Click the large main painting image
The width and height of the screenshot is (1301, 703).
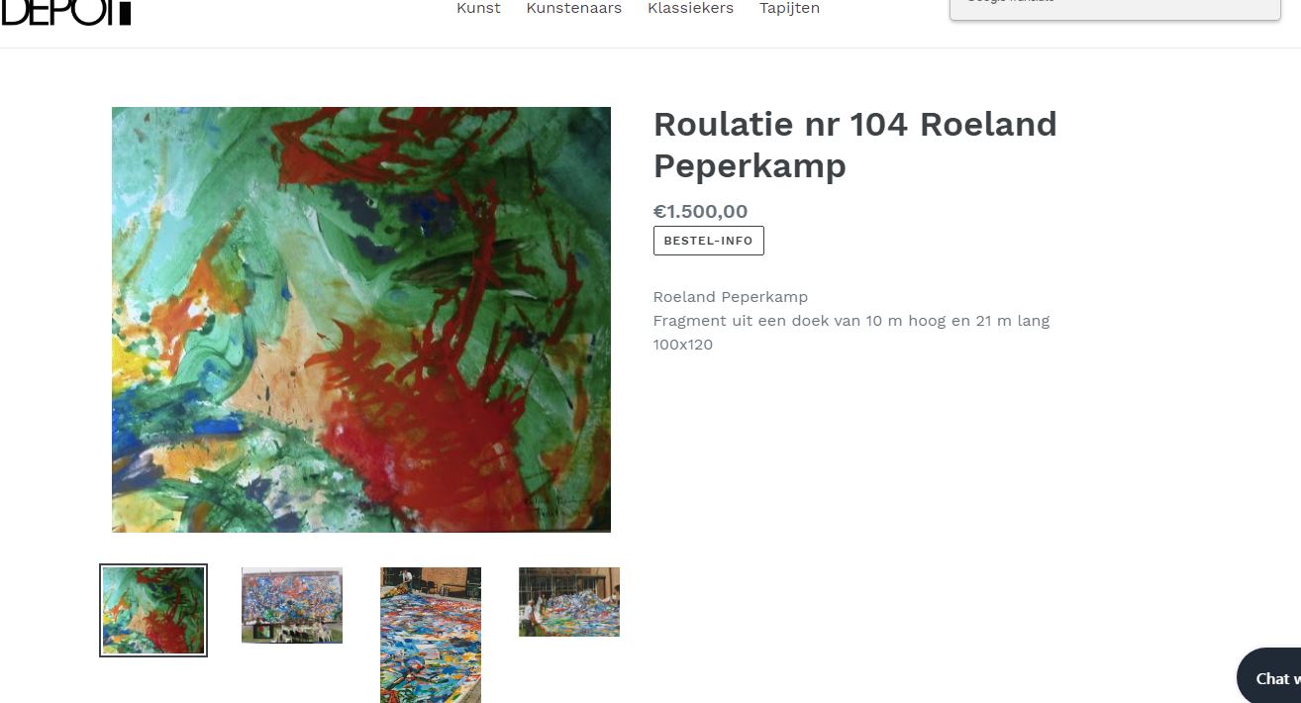pyautogui.click(x=361, y=320)
